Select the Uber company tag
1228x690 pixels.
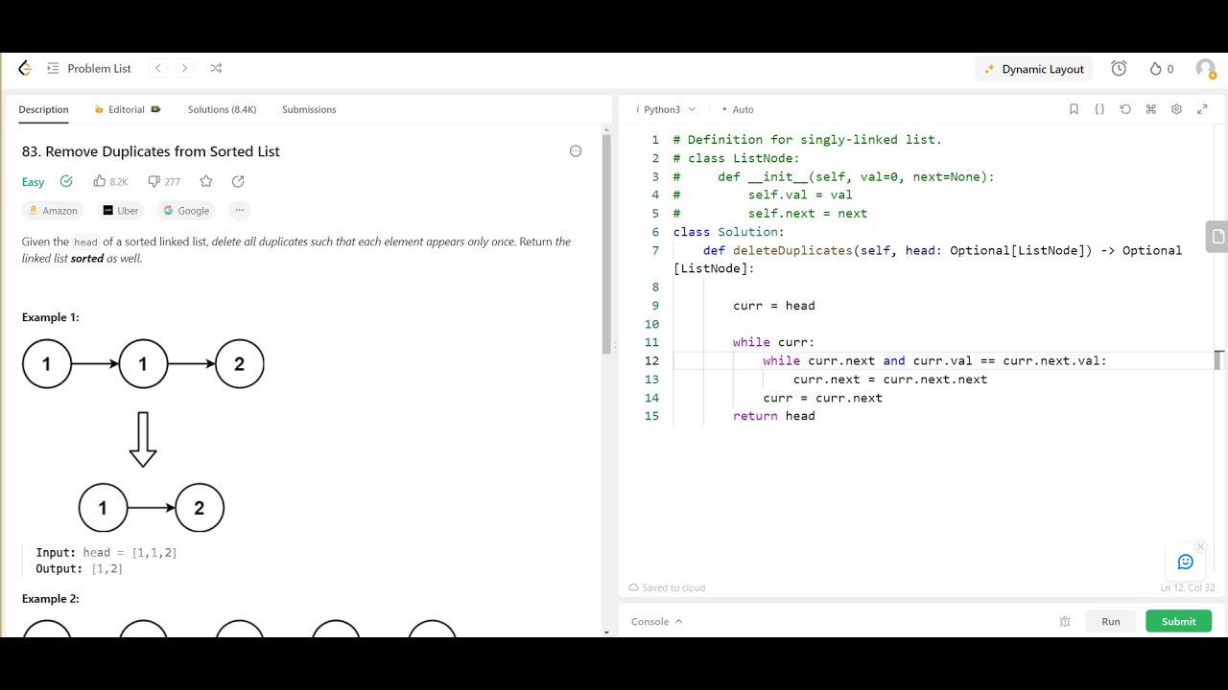click(121, 211)
